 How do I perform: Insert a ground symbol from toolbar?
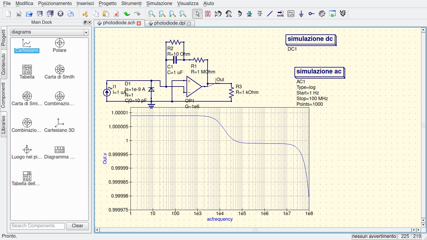point(301,14)
